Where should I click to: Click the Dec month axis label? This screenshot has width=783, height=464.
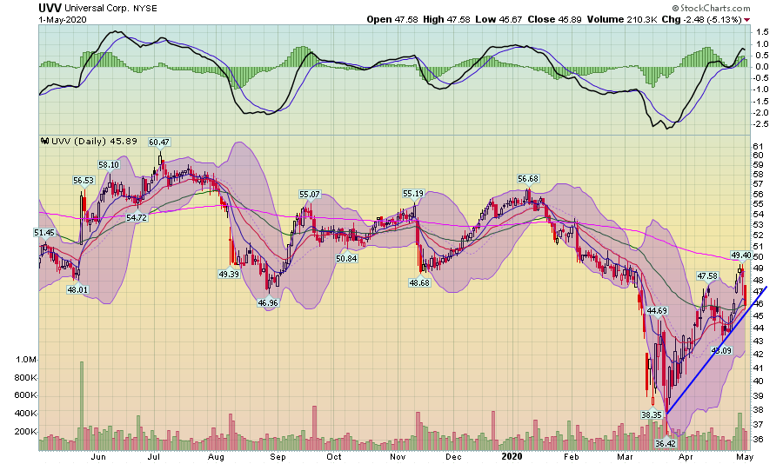tap(454, 456)
